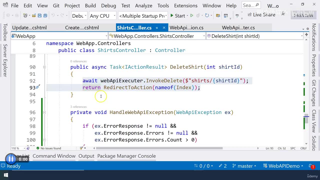The image size is (320, 180).
Task: Collapse the DeleteShirt method at line 90
Action: click(x=44, y=67)
